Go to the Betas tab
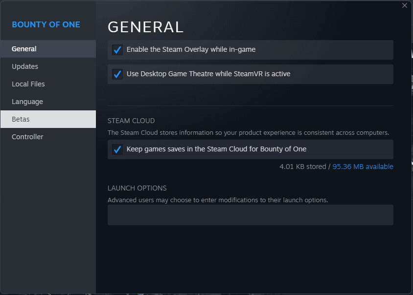The image size is (413, 295). (x=48, y=119)
